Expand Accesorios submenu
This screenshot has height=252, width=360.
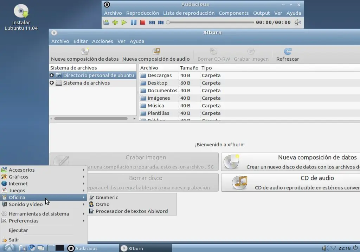point(44,170)
